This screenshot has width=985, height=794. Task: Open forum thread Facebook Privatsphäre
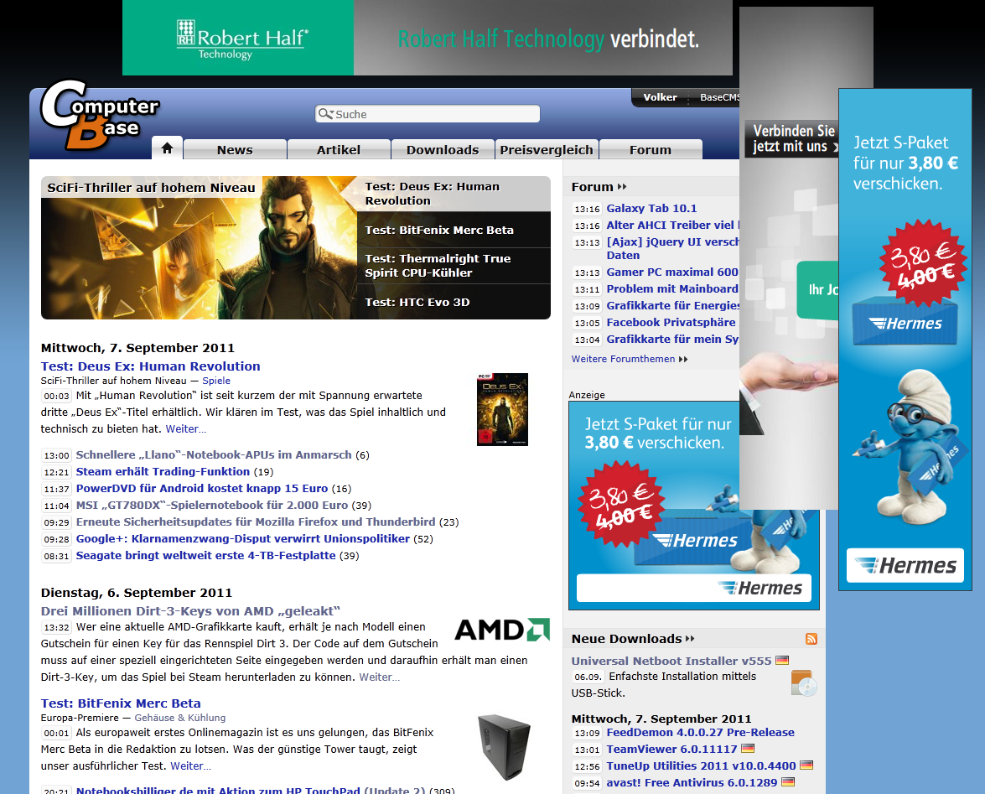coord(671,322)
